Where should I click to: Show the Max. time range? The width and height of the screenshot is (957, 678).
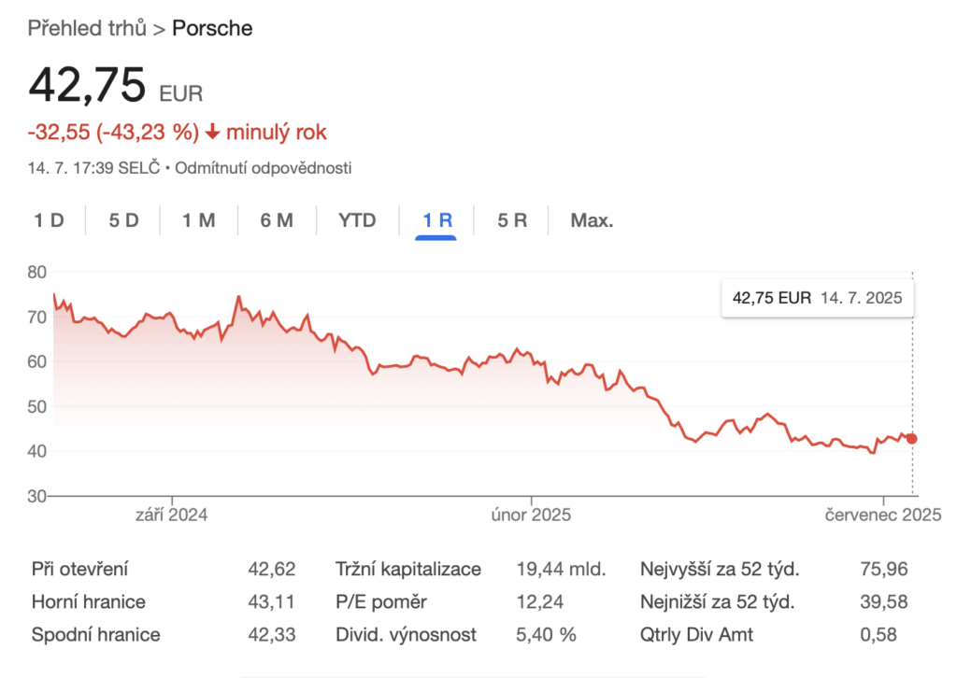tap(592, 220)
